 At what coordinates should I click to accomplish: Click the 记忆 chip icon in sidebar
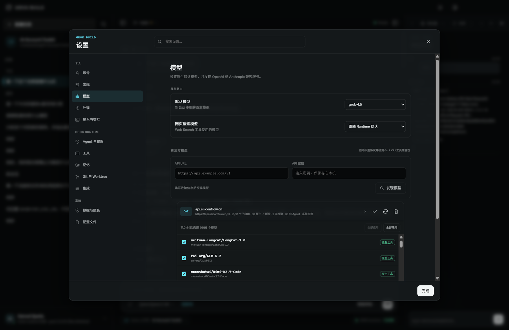[x=77, y=165]
